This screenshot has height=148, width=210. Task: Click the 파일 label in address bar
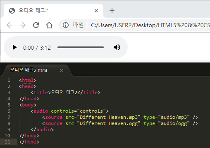click(78, 25)
